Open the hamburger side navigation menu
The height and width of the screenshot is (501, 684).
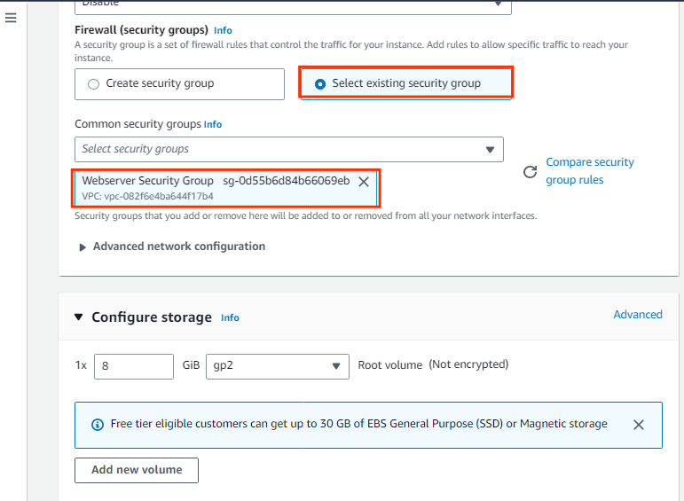[x=11, y=18]
